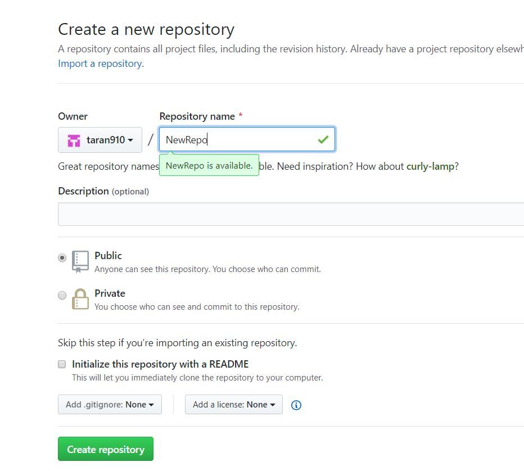
Task: Follow the Import a repository link
Action: (x=100, y=64)
